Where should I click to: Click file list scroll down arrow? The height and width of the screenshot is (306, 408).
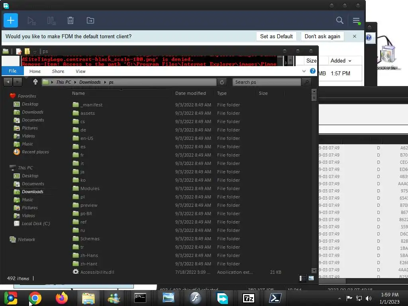coord(314,271)
